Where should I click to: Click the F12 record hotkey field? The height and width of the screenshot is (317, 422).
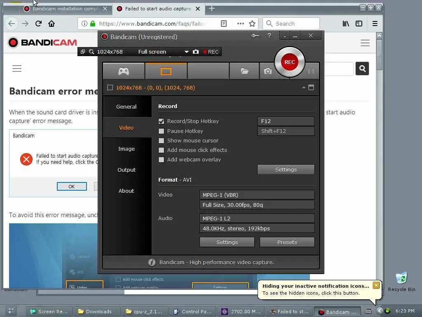pos(286,121)
